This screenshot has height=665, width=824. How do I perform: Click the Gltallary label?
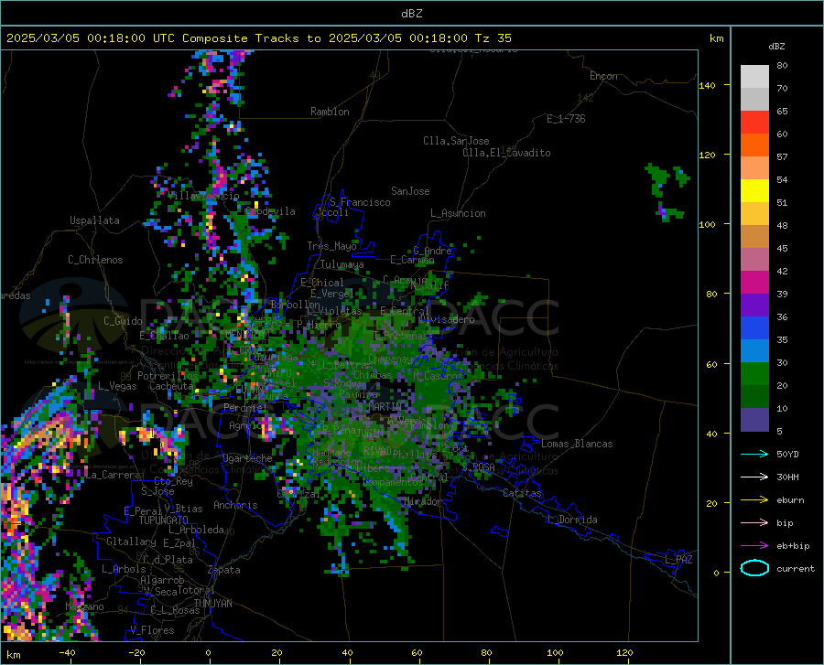(x=131, y=542)
